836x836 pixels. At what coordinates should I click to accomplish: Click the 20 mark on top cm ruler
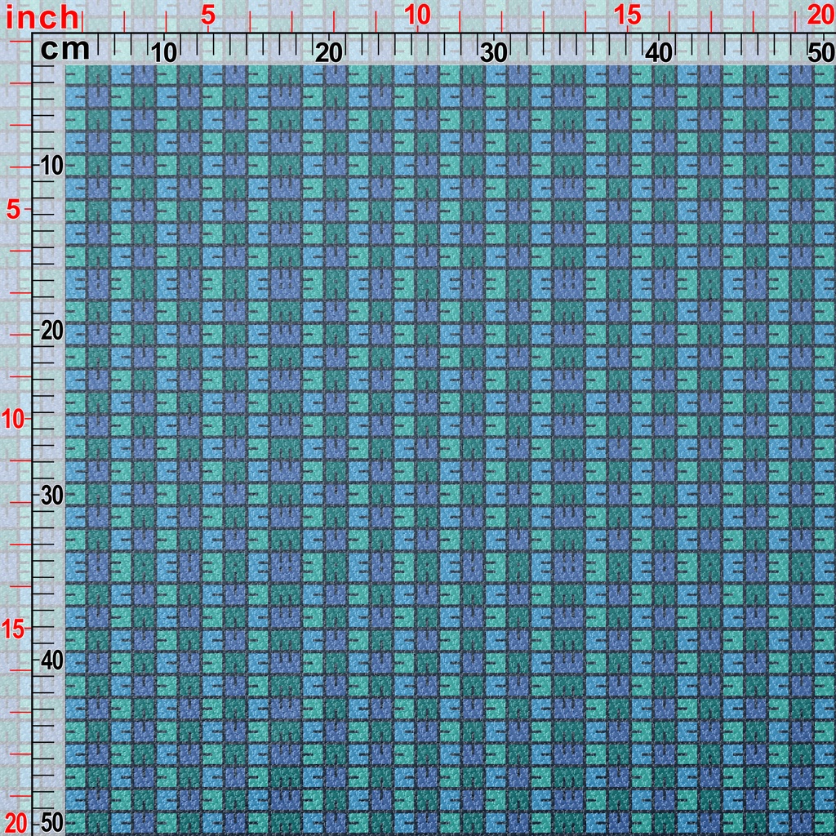coord(328,53)
